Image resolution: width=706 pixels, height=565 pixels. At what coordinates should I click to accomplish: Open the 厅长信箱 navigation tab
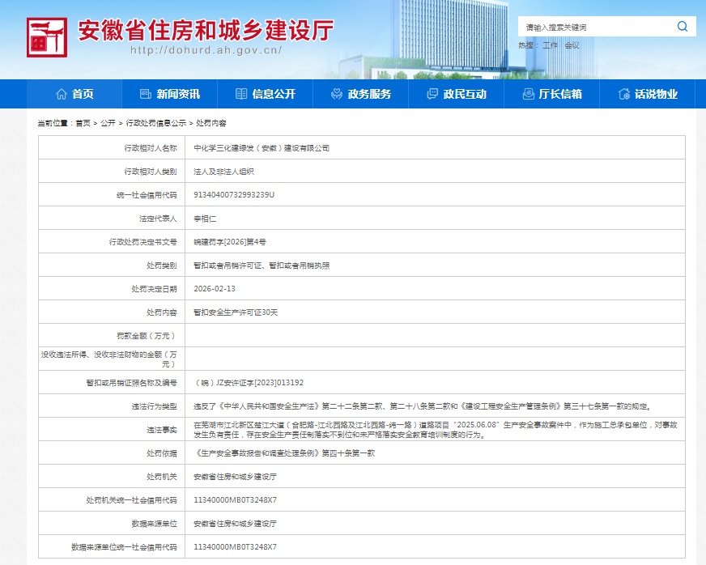[560, 94]
